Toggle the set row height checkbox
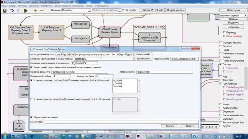 click(31, 99)
